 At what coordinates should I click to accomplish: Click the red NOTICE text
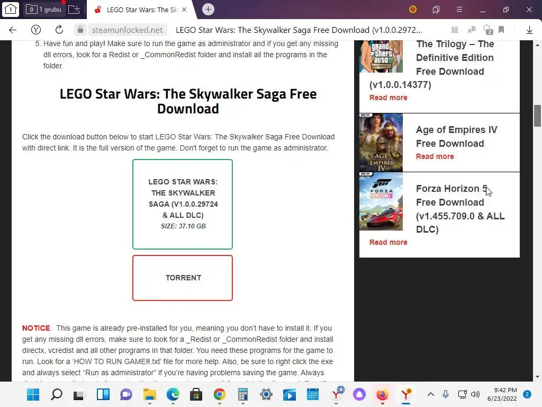tap(36, 328)
